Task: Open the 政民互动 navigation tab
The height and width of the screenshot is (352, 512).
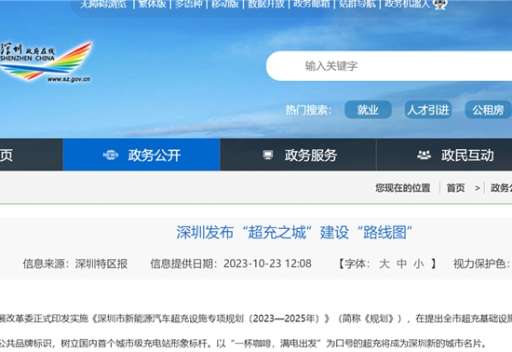Action: point(444,155)
